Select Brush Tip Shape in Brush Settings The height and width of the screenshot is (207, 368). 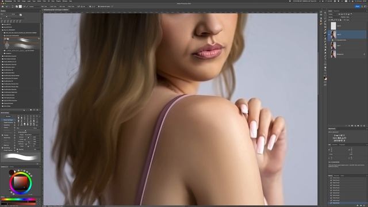click(8, 120)
